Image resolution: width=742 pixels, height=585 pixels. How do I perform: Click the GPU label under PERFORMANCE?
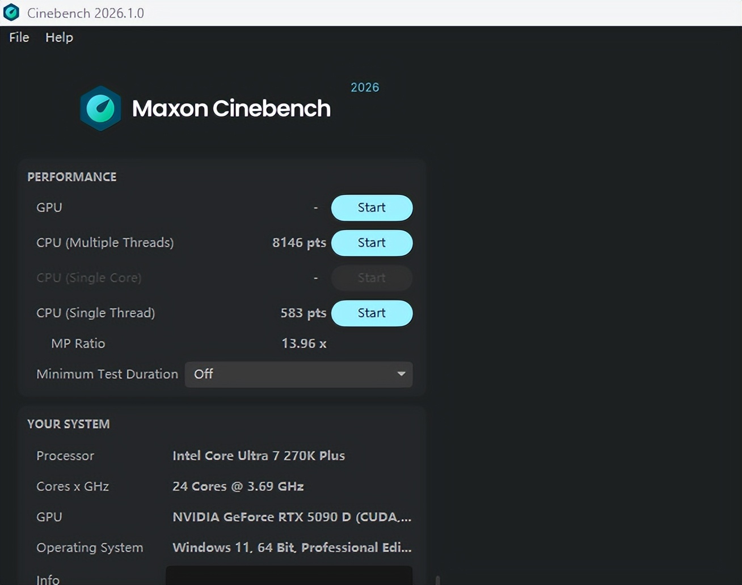pos(49,207)
